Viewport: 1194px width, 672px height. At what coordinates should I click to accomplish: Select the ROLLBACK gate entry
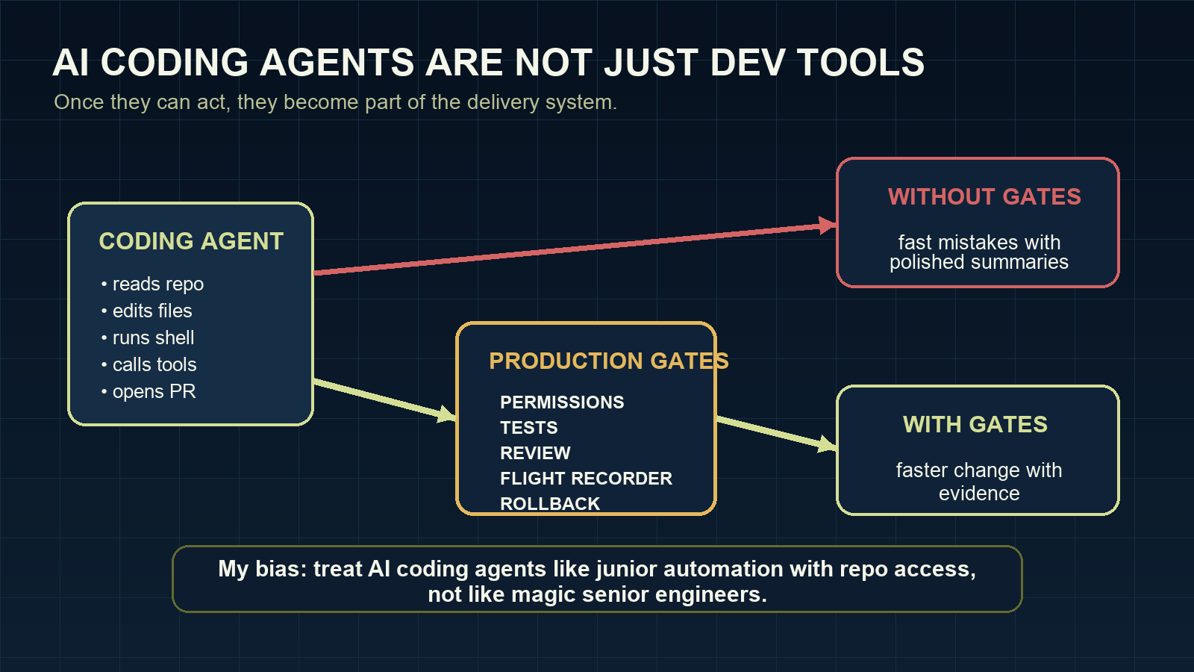click(551, 504)
